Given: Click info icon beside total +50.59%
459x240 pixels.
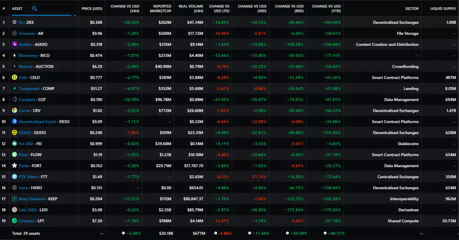Looking at the screenshot, I should coord(287,233).
